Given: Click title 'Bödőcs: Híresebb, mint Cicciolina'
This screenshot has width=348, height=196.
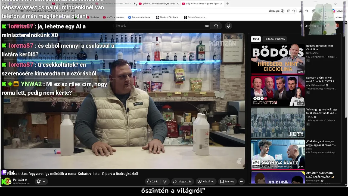Looking at the screenshot, I should [x=319, y=47].
